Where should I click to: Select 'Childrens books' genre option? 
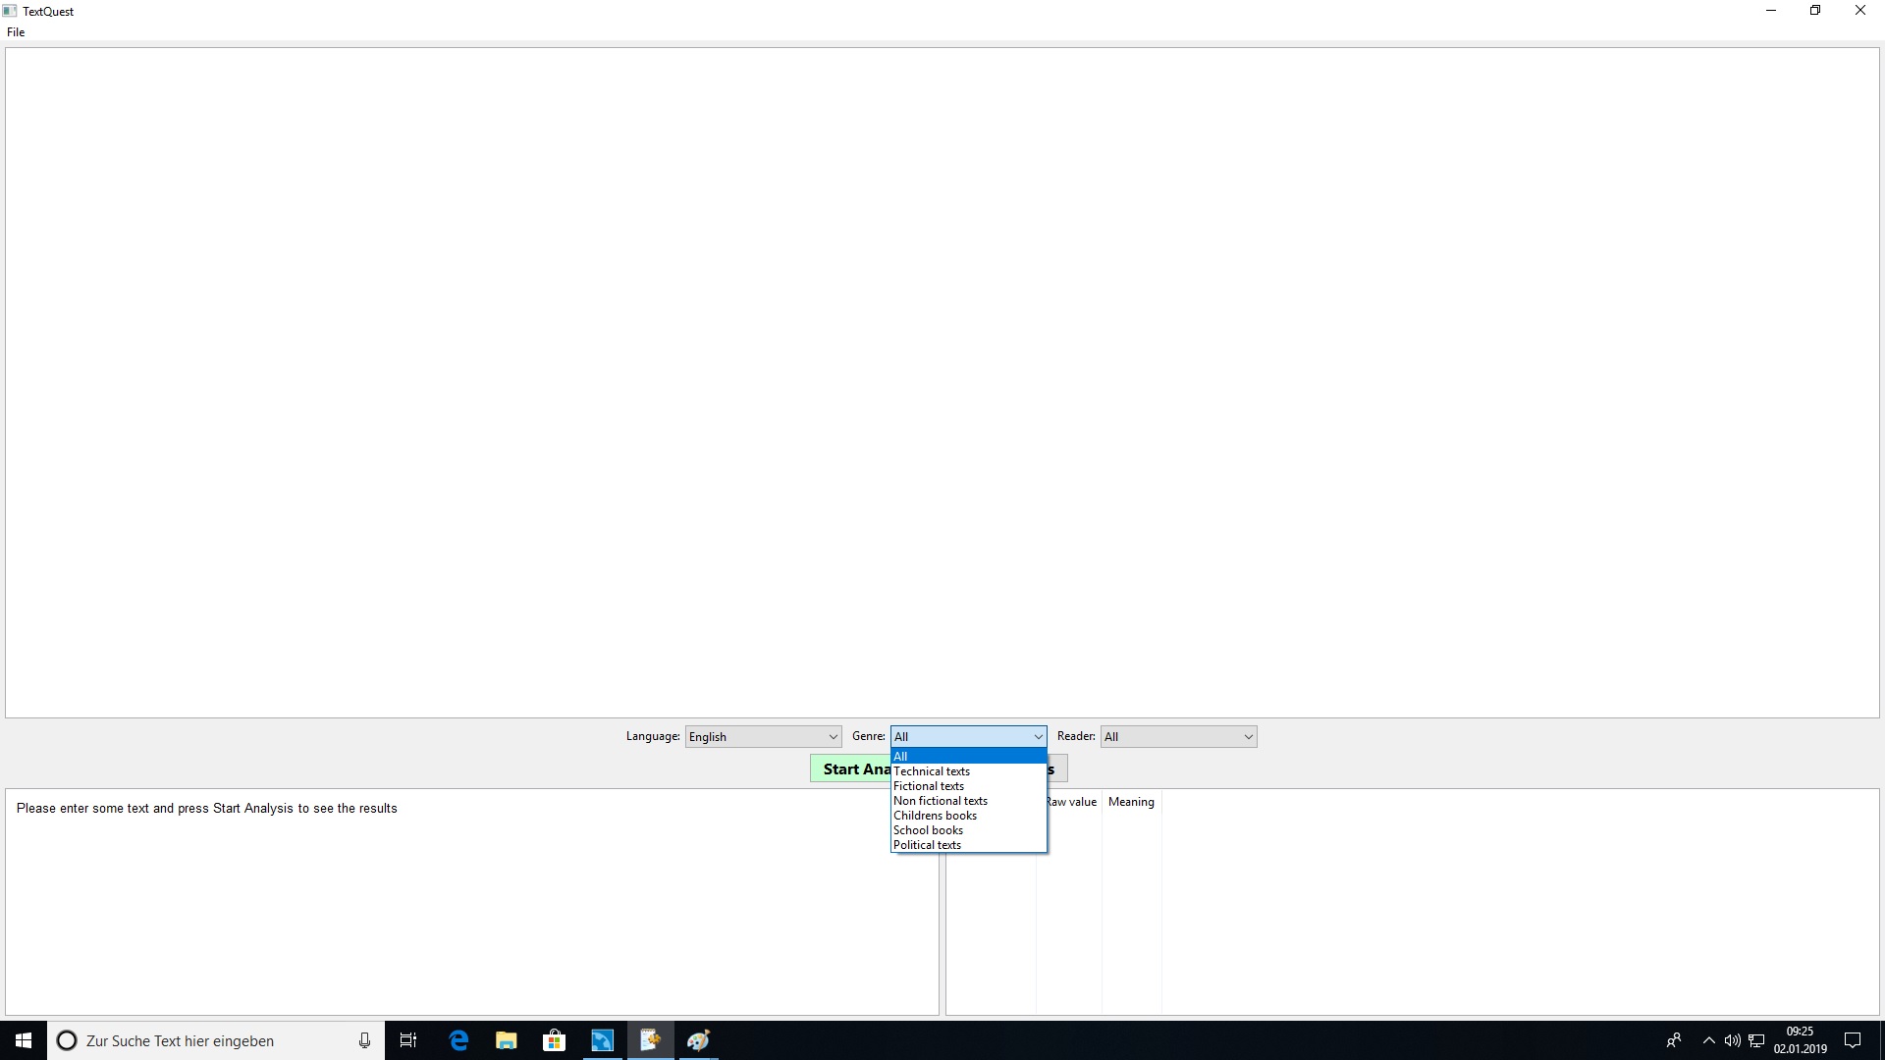[x=936, y=814]
